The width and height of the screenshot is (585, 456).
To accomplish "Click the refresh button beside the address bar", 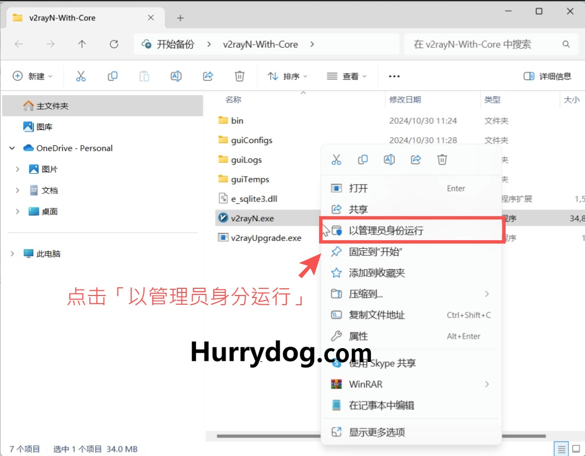I will 114,44.
